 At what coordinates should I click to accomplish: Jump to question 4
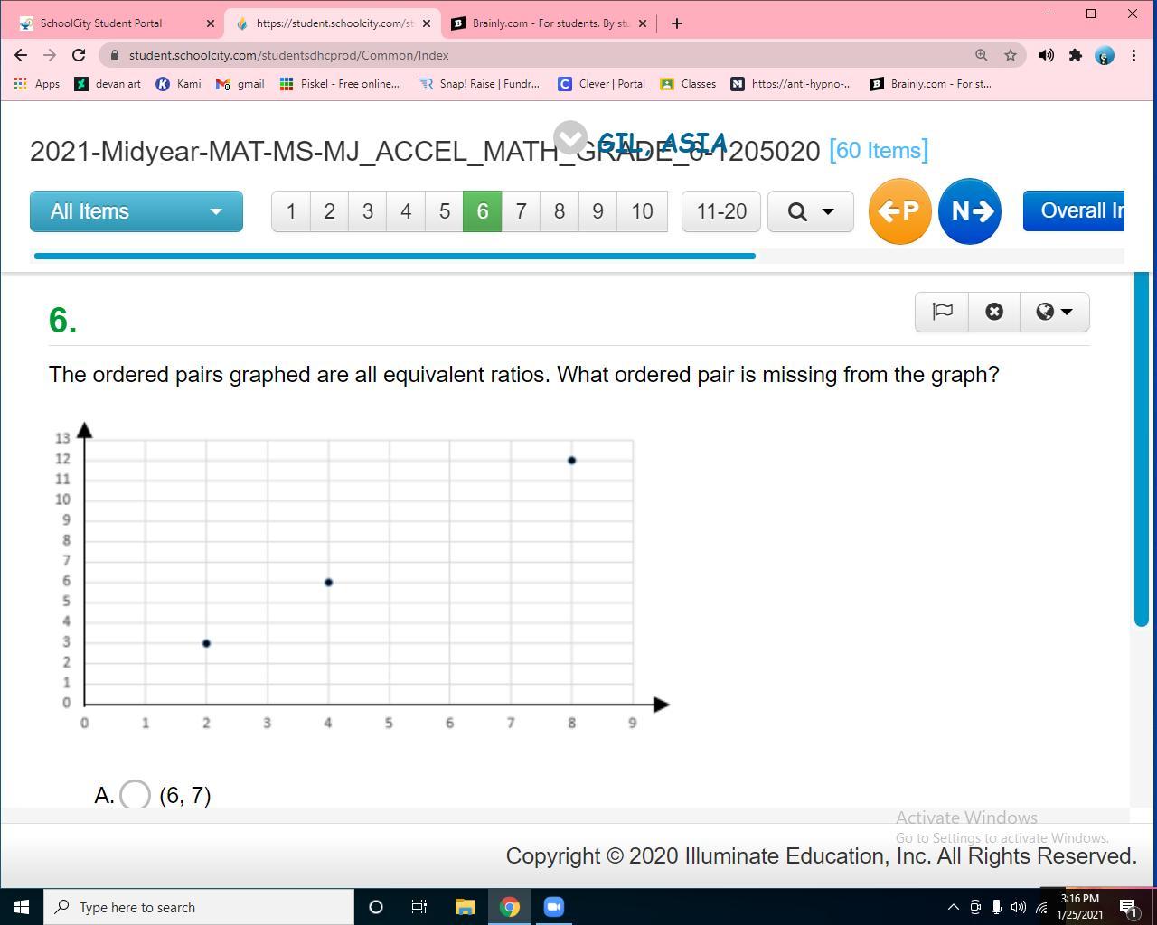(406, 211)
